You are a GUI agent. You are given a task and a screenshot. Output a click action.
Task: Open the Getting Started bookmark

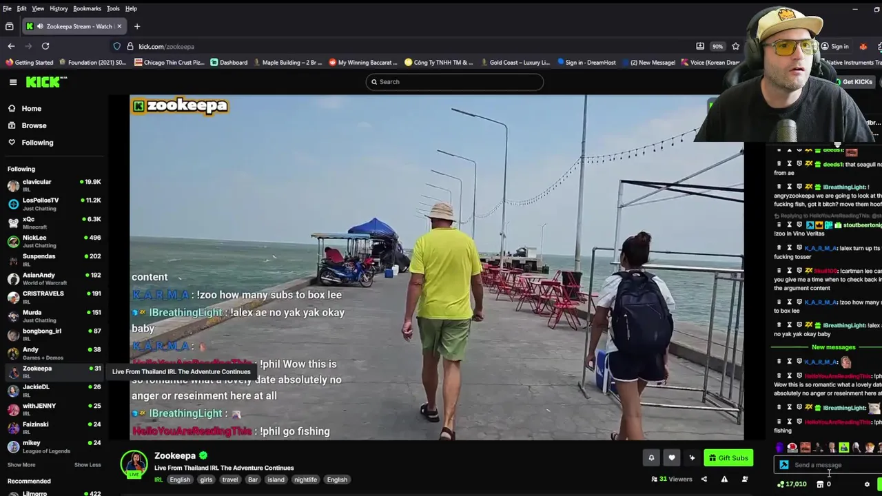pyautogui.click(x=29, y=62)
